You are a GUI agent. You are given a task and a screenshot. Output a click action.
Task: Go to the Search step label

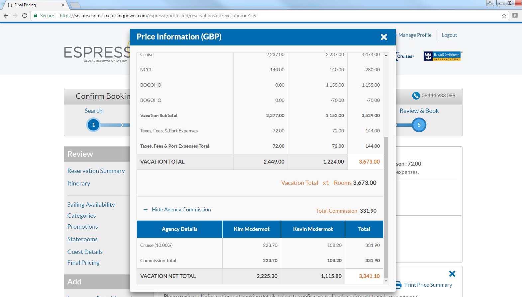pyautogui.click(x=93, y=111)
